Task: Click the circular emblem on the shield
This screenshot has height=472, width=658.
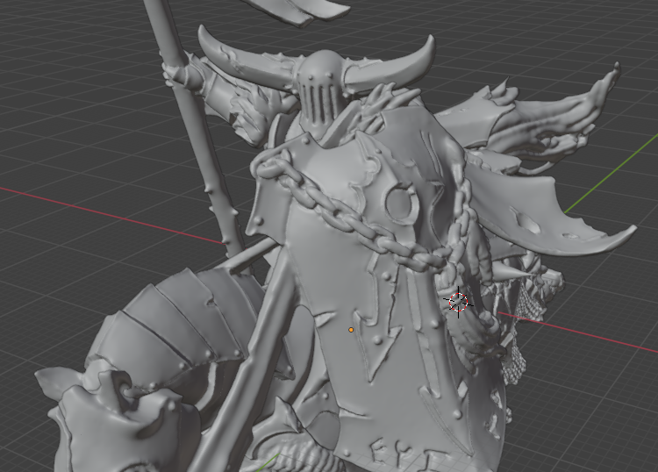Action: point(402,204)
